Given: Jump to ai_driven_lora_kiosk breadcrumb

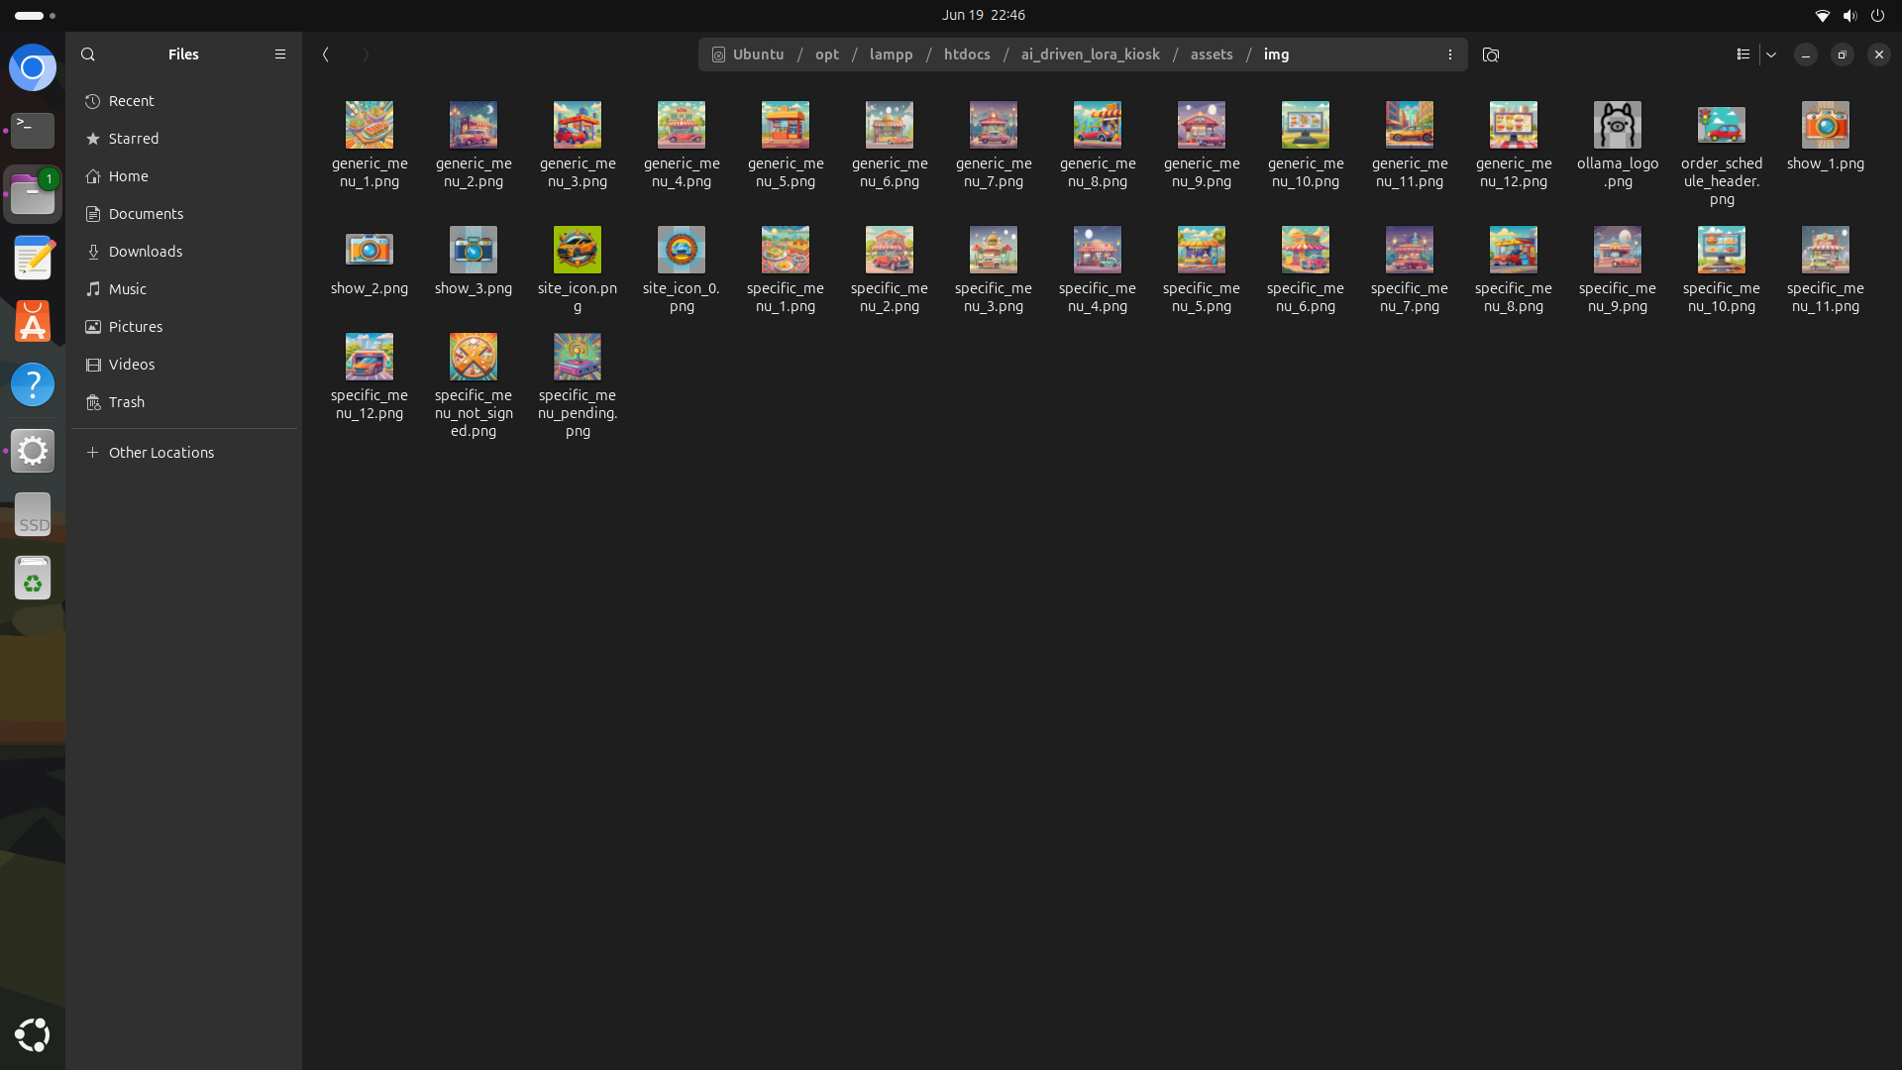Looking at the screenshot, I should point(1090,54).
